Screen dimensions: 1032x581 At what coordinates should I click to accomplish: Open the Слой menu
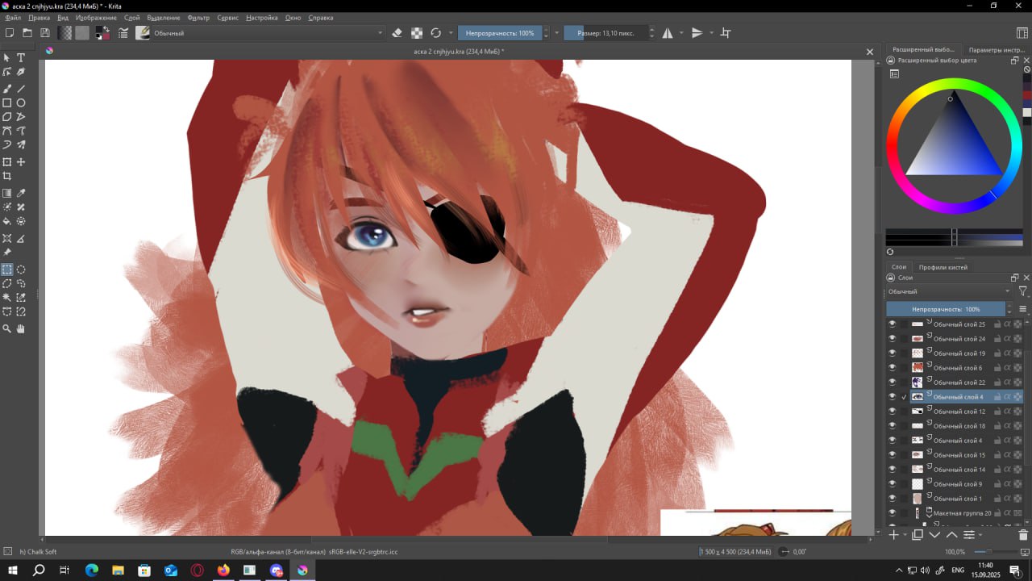pyautogui.click(x=132, y=18)
